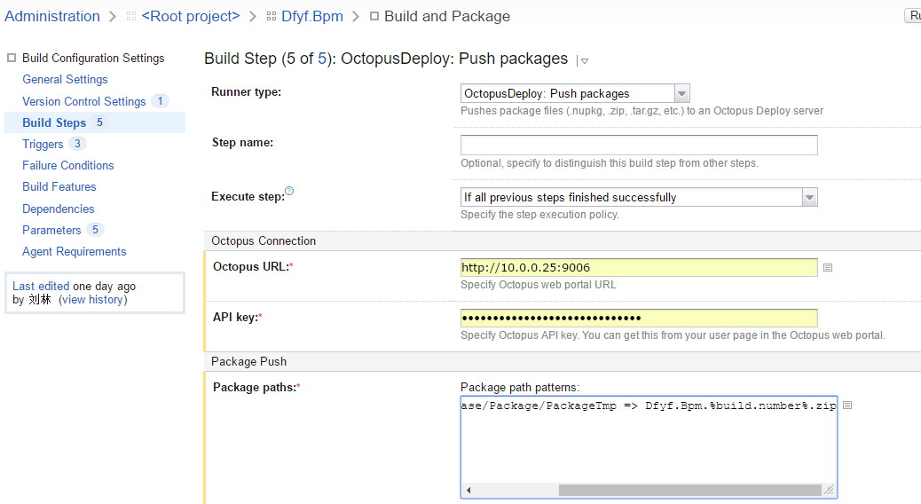Open General Settings in the sidebar
The image size is (921, 504).
coord(65,79)
